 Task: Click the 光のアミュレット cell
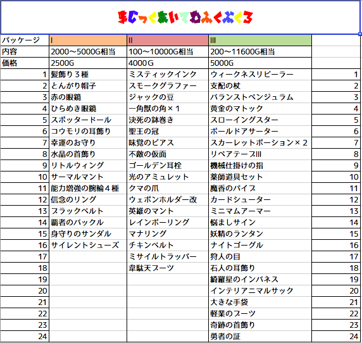(168, 177)
